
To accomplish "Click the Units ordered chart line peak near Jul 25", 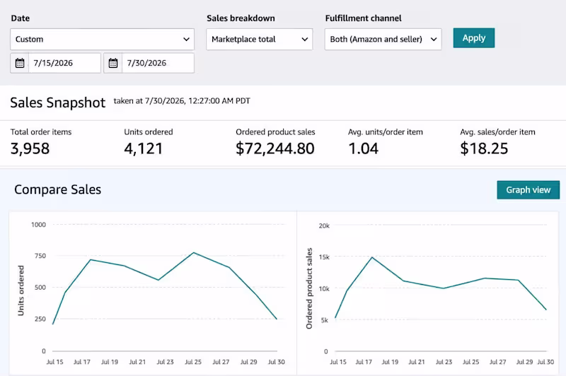I will pyautogui.click(x=193, y=253).
